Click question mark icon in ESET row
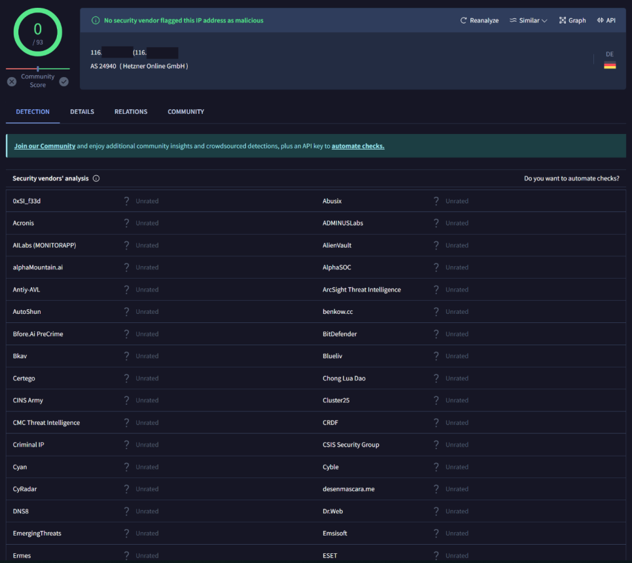The image size is (632, 563). [436, 555]
